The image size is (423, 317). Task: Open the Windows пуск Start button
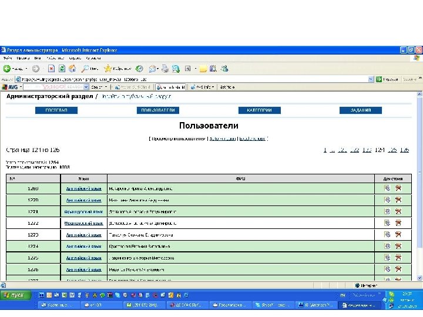pyautogui.click(x=16, y=295)
